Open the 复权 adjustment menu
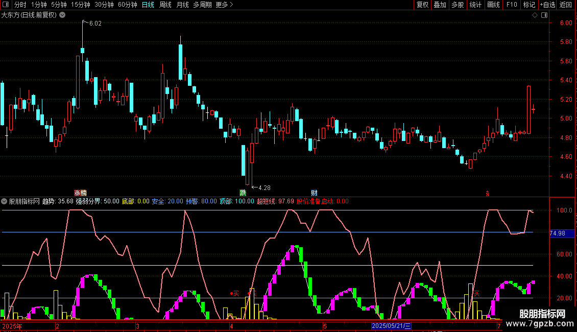 pyautogui.click(x=422, y=5)
